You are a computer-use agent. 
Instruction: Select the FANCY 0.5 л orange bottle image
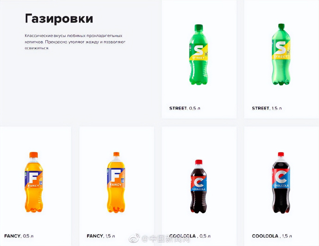click(34, 182)
